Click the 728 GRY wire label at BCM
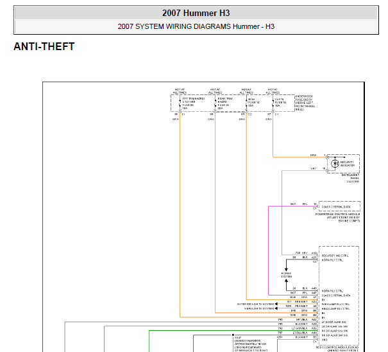 pyautogui.click(x=301, y=253)
